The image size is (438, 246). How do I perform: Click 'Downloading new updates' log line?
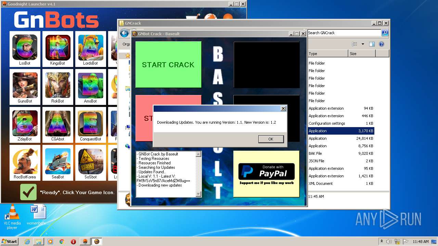pos(159,185)
